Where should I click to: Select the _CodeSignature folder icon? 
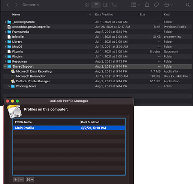tap(9, 22)
